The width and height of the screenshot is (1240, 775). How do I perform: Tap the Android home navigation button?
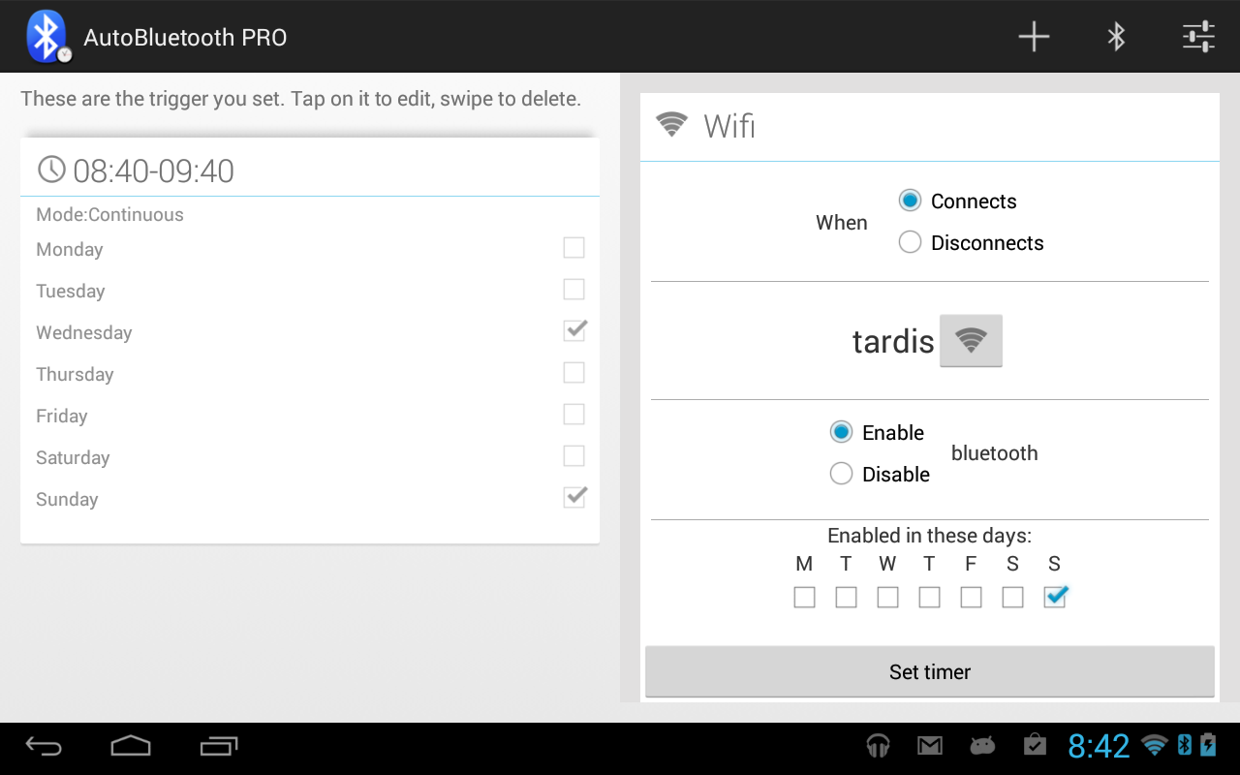point(131,746)
